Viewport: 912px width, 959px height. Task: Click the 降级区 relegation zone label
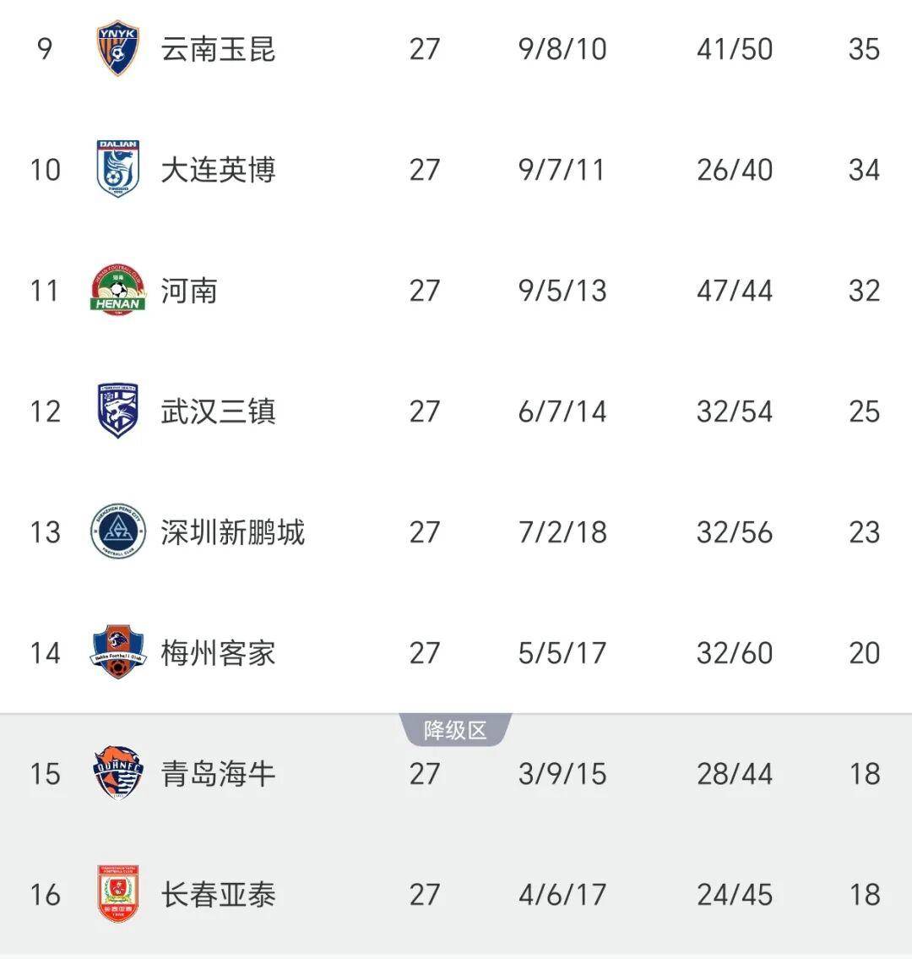(456, 730)
